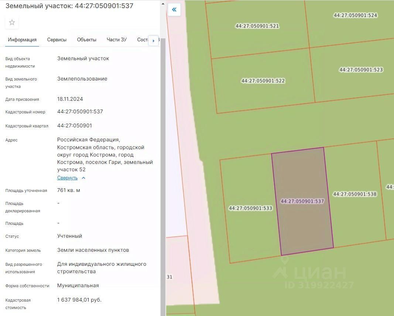Image resolution: width=394 pixels, height=316 pixels.
Task: Click the label Площадь уточненная
Action: 26,190
